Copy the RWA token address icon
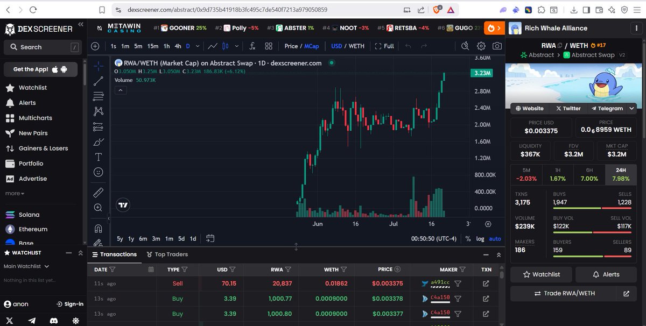The image size is (646, 326). [560, 46]
